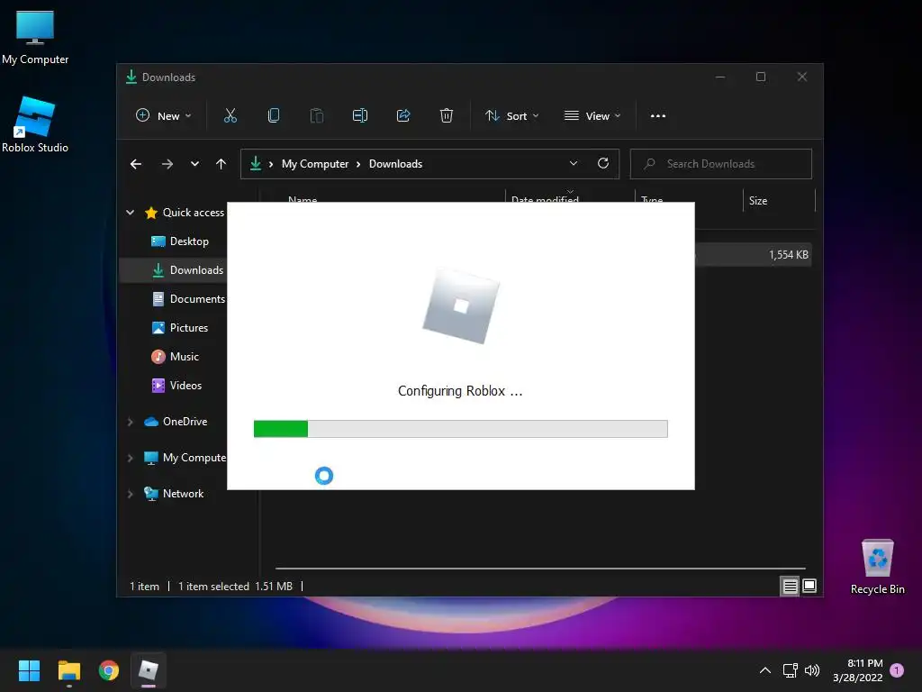Viewport: 922px width, 692px height.
Task: Go back with the left arrow
Action: [136, 164]
